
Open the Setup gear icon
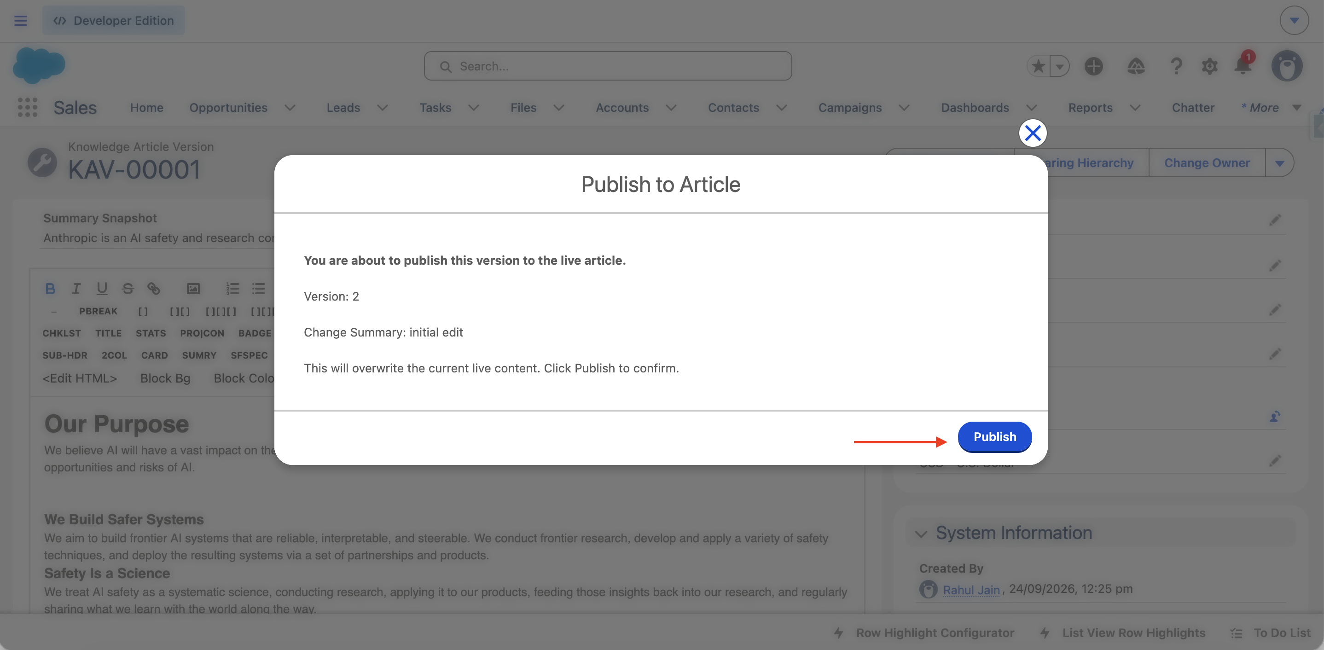(x=1209, y=66)
